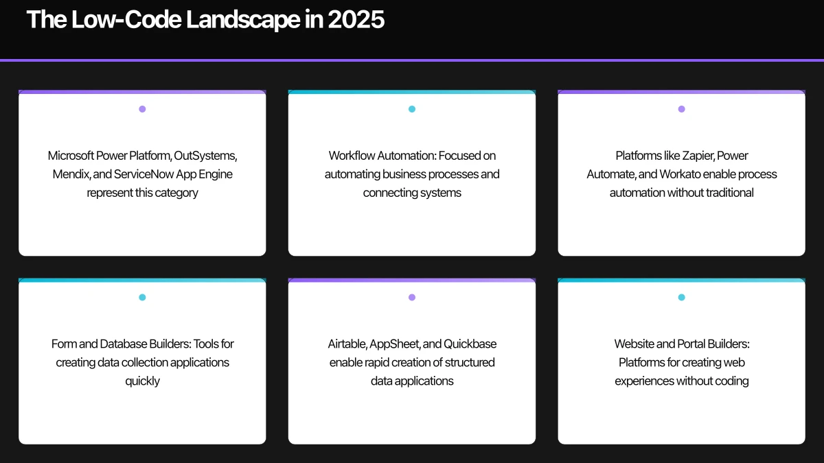
Task: Click the purple dot above Microsoft Power Platform text
Action: click(x=142, y=109)
